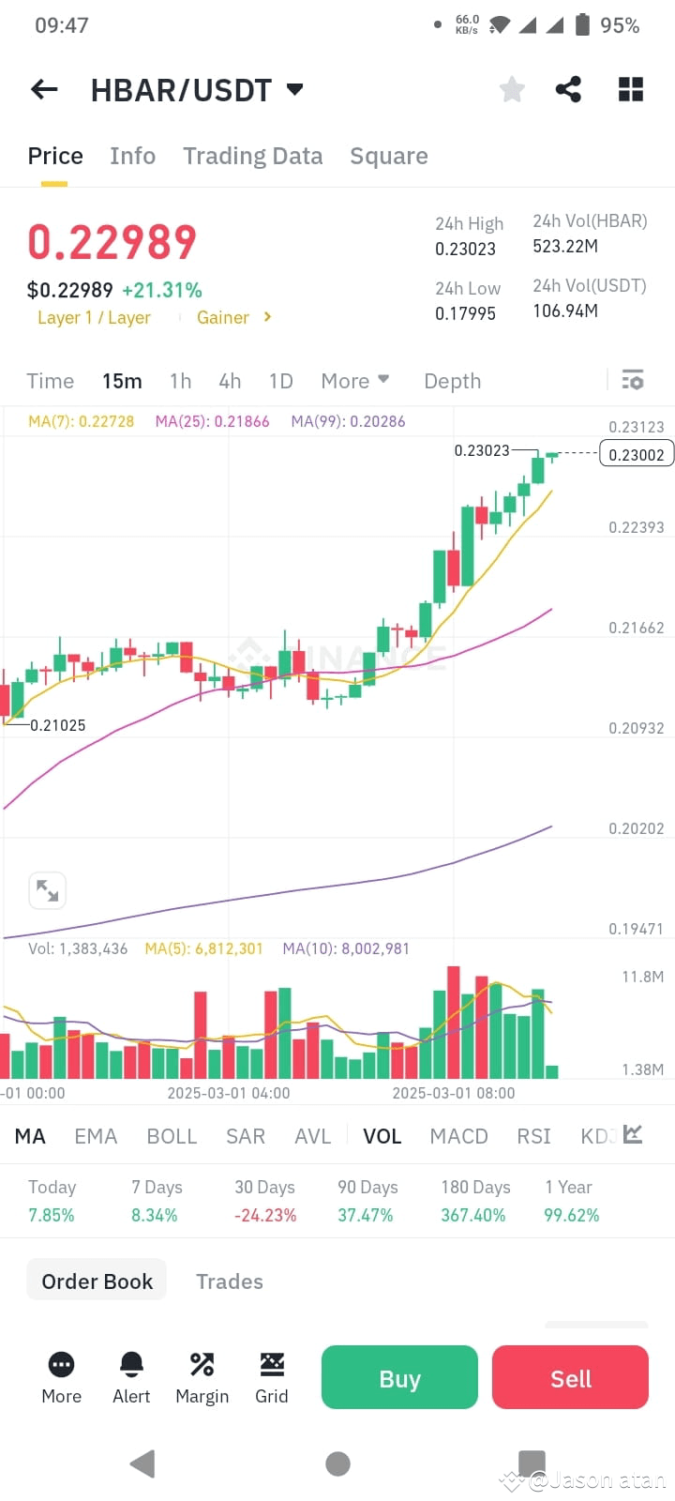Open chart settings with the filter icon
The width and height of the screenshot is (675, 1501).
(x=633, y=380)
